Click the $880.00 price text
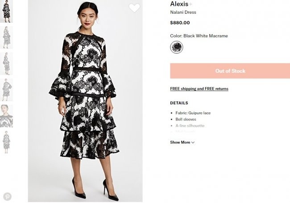 point(180,23)
